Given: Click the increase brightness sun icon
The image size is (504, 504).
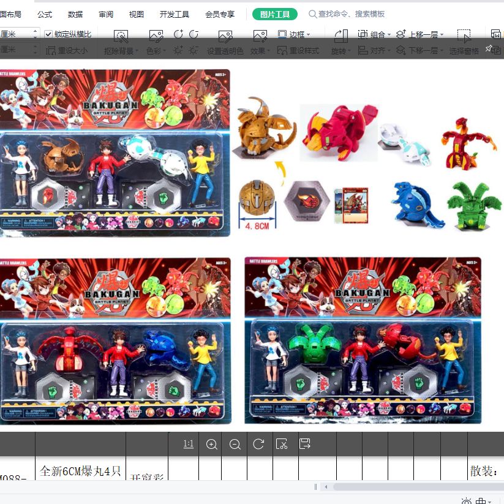Looking at the screenshot, I should click(178, 50).
